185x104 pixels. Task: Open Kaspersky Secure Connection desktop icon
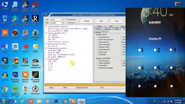(x=15, y=20)
